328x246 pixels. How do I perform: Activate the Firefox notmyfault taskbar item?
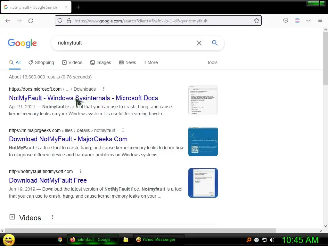93,240
